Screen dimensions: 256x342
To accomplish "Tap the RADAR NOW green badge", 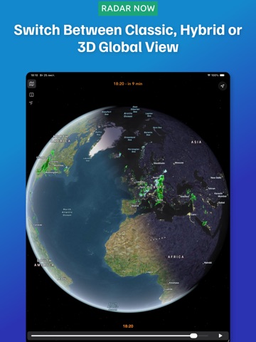I will point(128,9).
